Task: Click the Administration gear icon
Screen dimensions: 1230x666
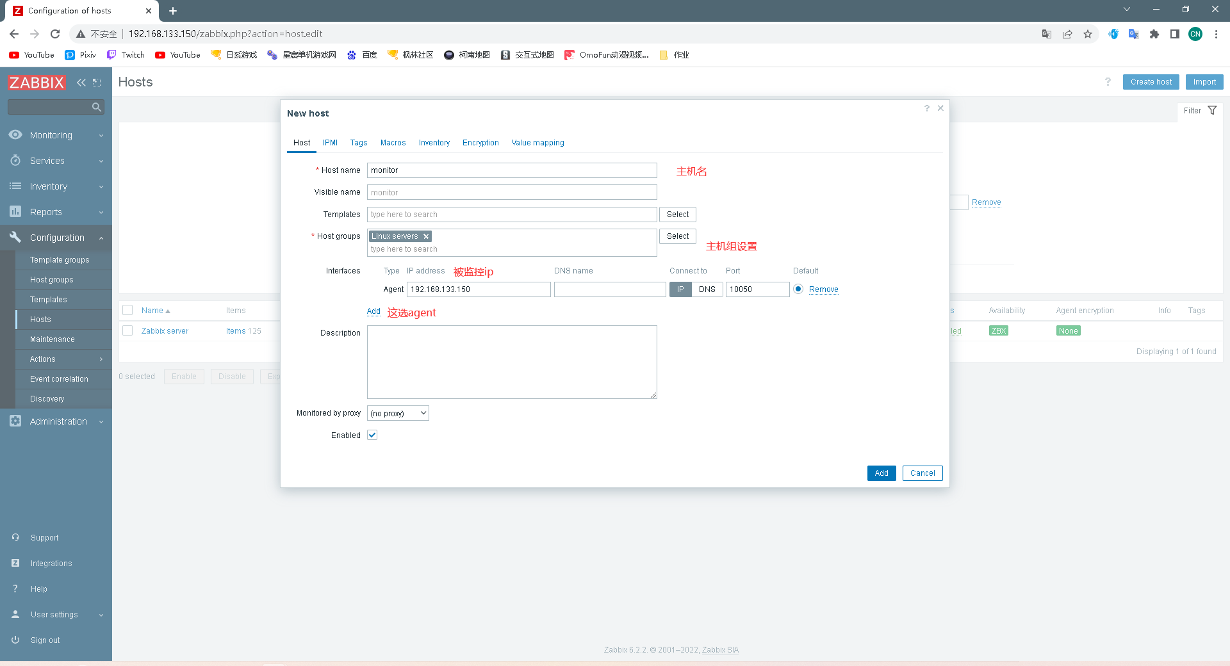Action: click(x=15, y=421)
